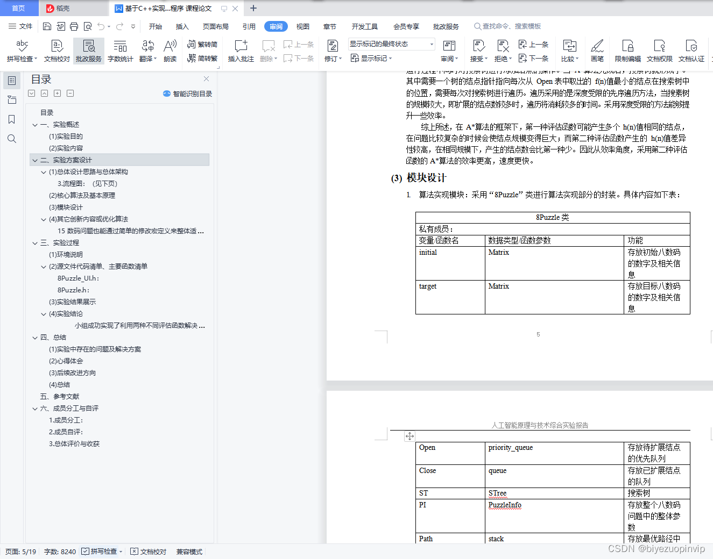This screenshot has width=713, height=559.
Task: Open Document Permissions (文档权限)
Action: pos(660,51)
